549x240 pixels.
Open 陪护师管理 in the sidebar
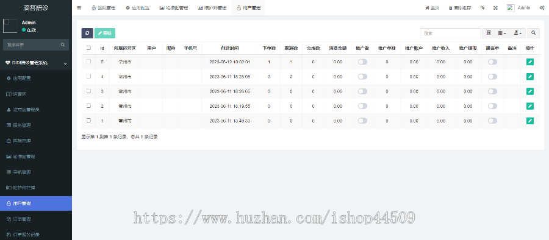36,188
